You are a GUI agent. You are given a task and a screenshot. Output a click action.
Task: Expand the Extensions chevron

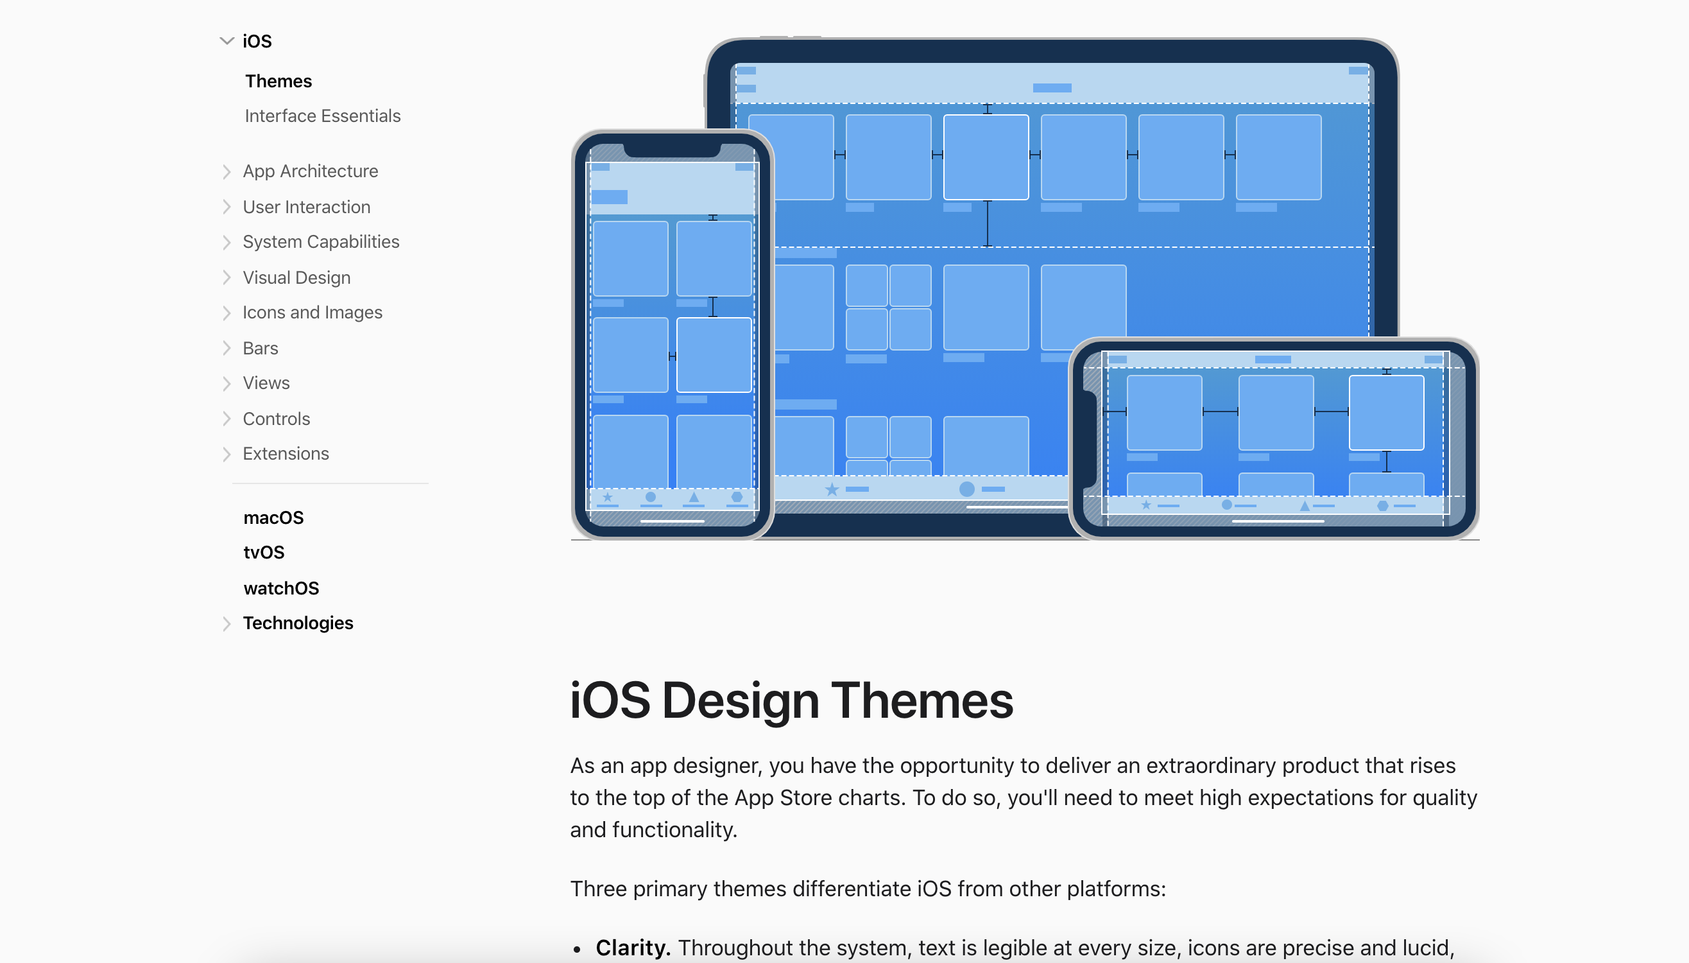tap(226, 454)
